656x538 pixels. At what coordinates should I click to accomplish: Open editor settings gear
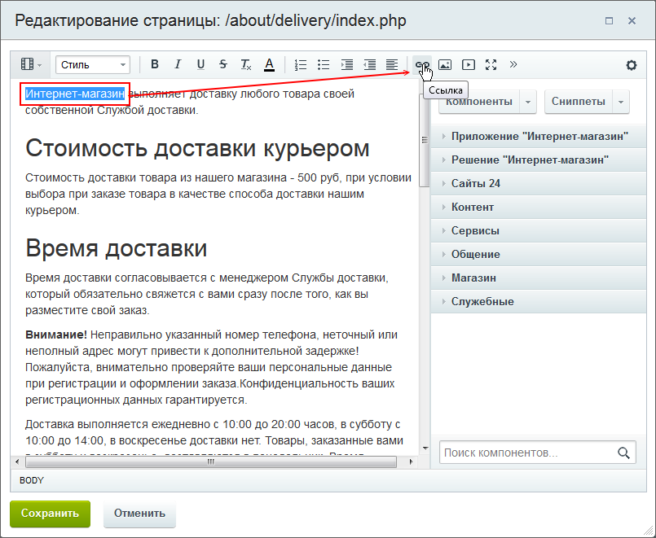point(632,65)
